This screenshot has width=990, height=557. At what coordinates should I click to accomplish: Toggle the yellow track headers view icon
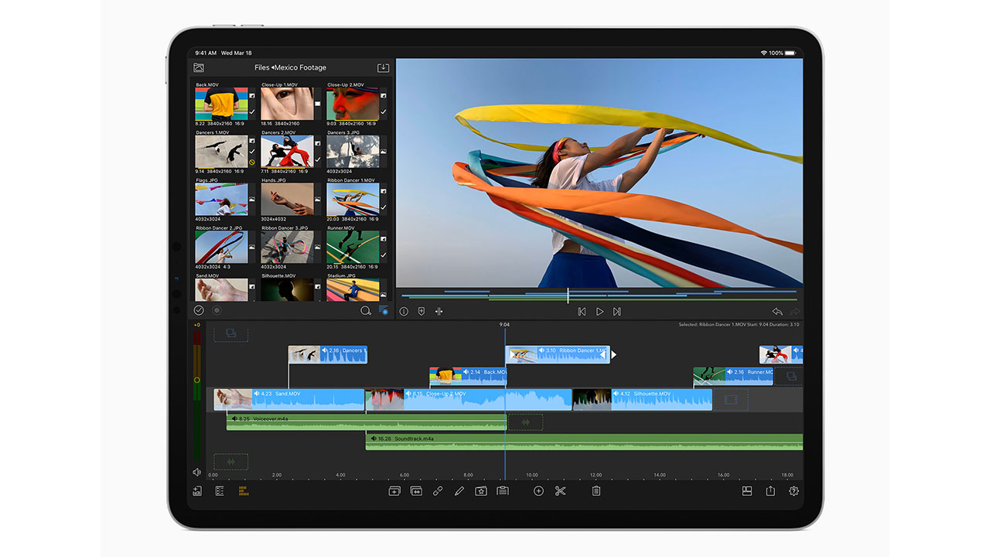click(x=244, y=490)
